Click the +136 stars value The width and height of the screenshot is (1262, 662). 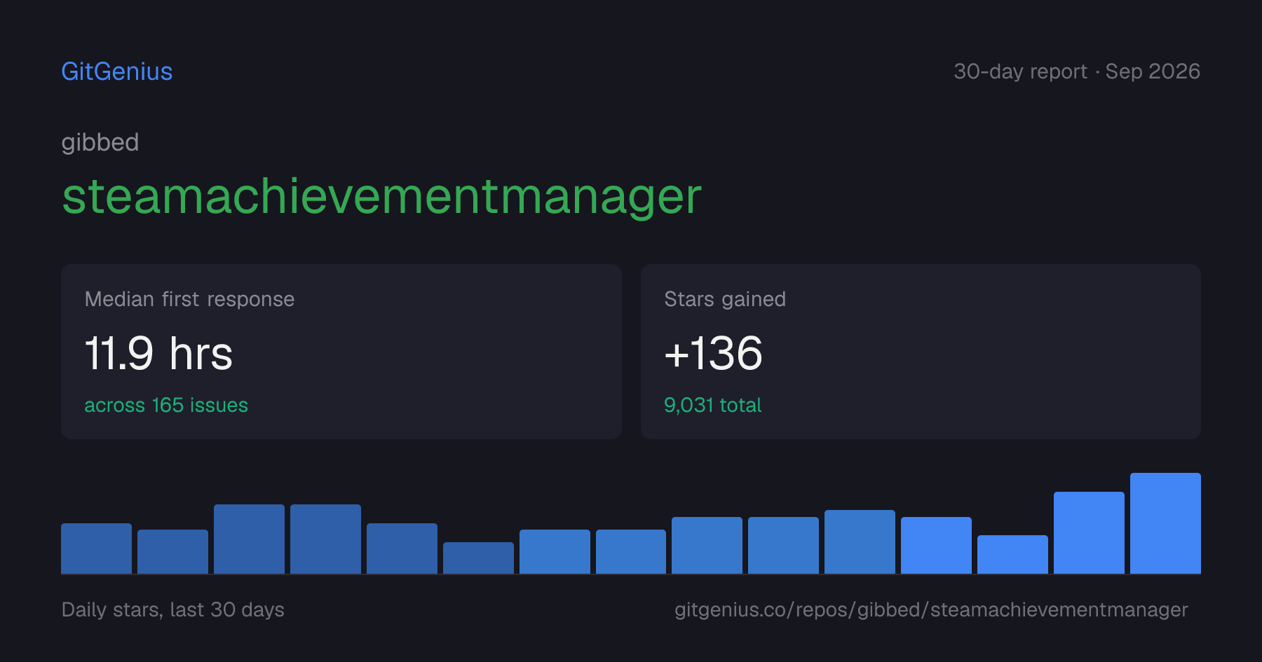click(x=713, y=353)
